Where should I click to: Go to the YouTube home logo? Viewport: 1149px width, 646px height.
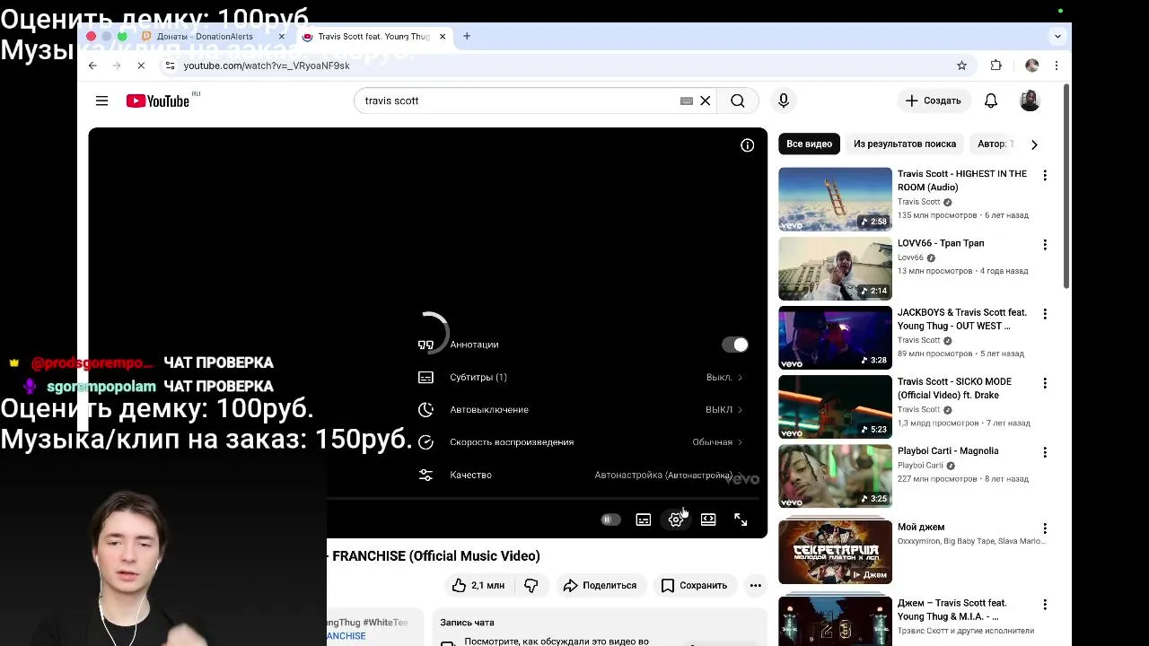(158, 100)
